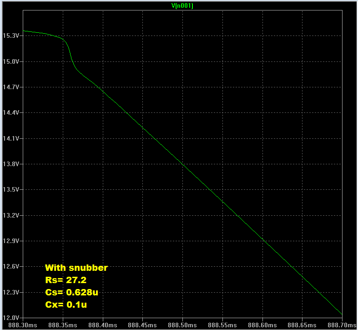Click the 15.3V axis label
358x330 pixels.
pos(11,36)
